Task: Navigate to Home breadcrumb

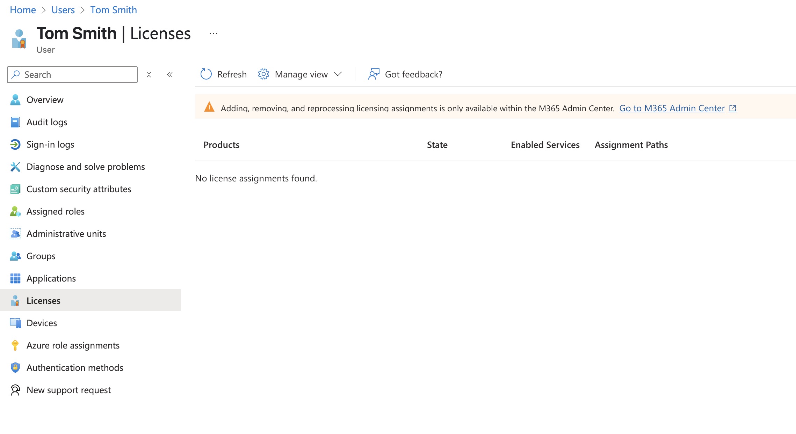Action: click(23, 10)
